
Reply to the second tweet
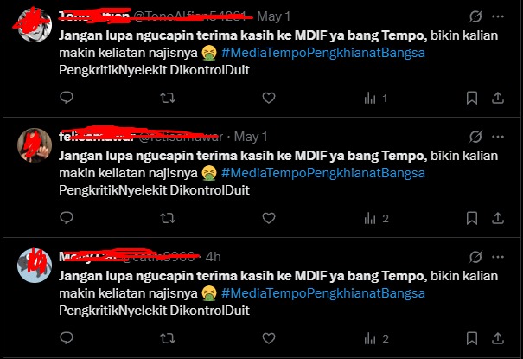[67, 218]
